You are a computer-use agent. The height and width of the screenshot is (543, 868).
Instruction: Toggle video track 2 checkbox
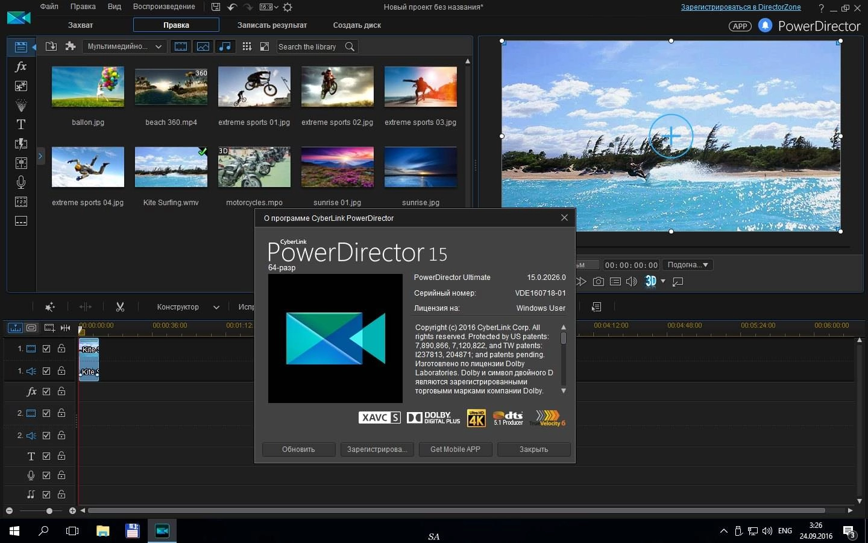46,413
